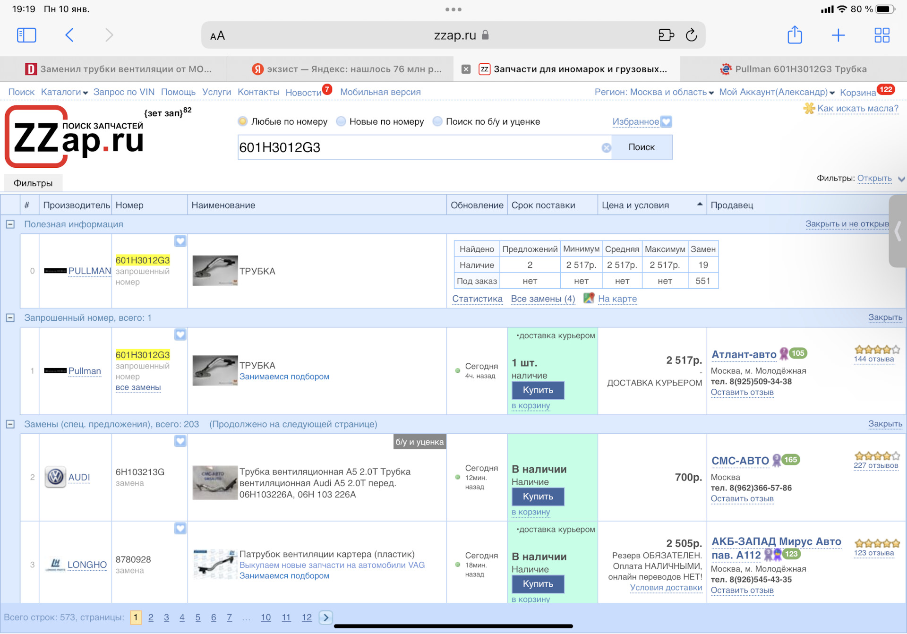Screen dimensions: 907x634
Task: Collapse the Замены спец. предложения section
Action: pos(10,424)
